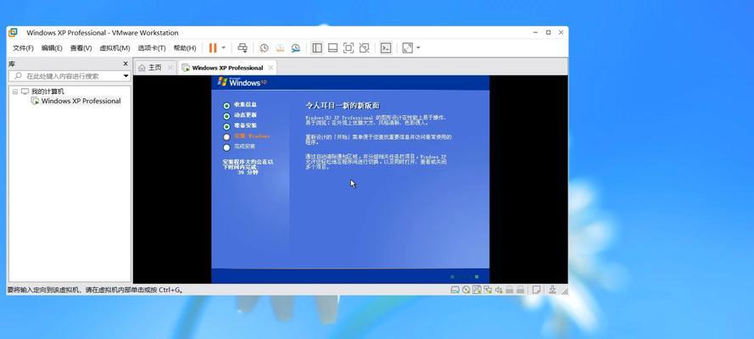Toggle the thumbnail bar view
Screen dimensions: 754x339
tap(332, 48)
